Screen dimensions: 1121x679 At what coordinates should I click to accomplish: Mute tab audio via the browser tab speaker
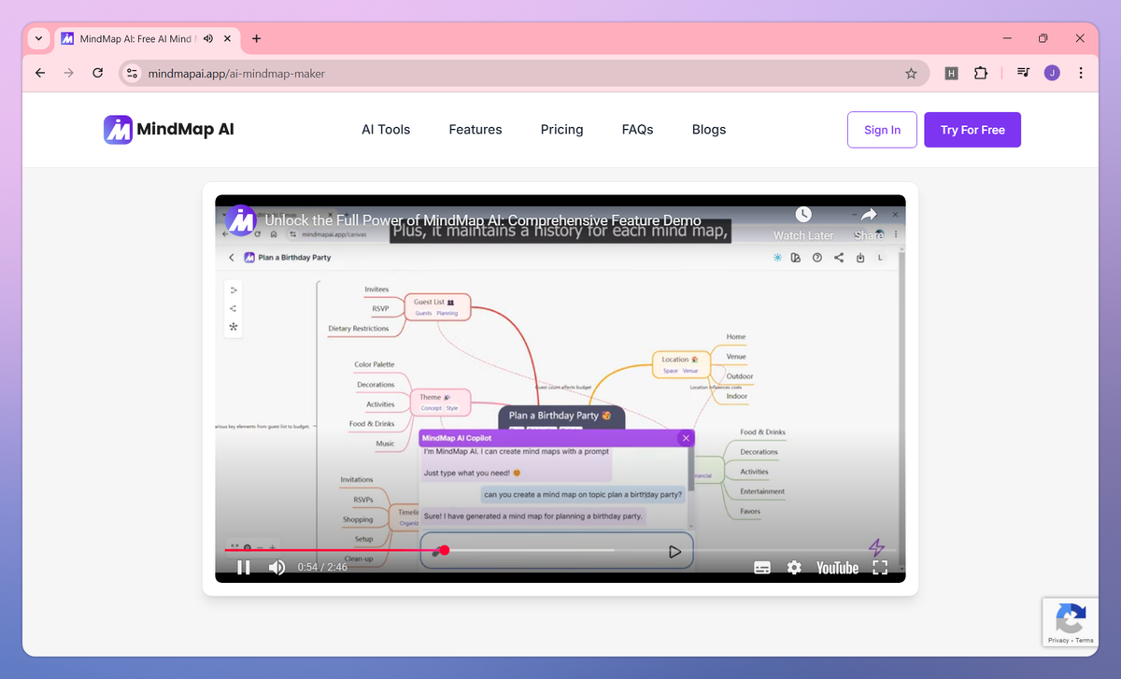pyautogui.click(x=207, y=38)
